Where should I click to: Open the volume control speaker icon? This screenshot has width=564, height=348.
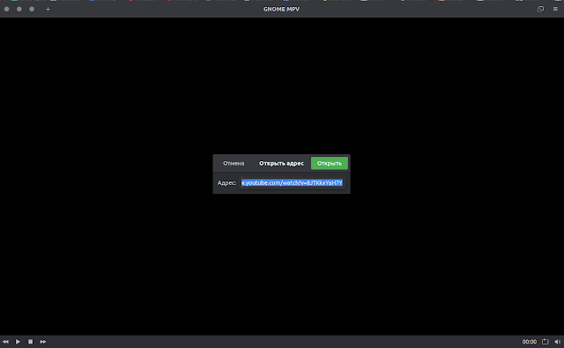click(558, 342)
